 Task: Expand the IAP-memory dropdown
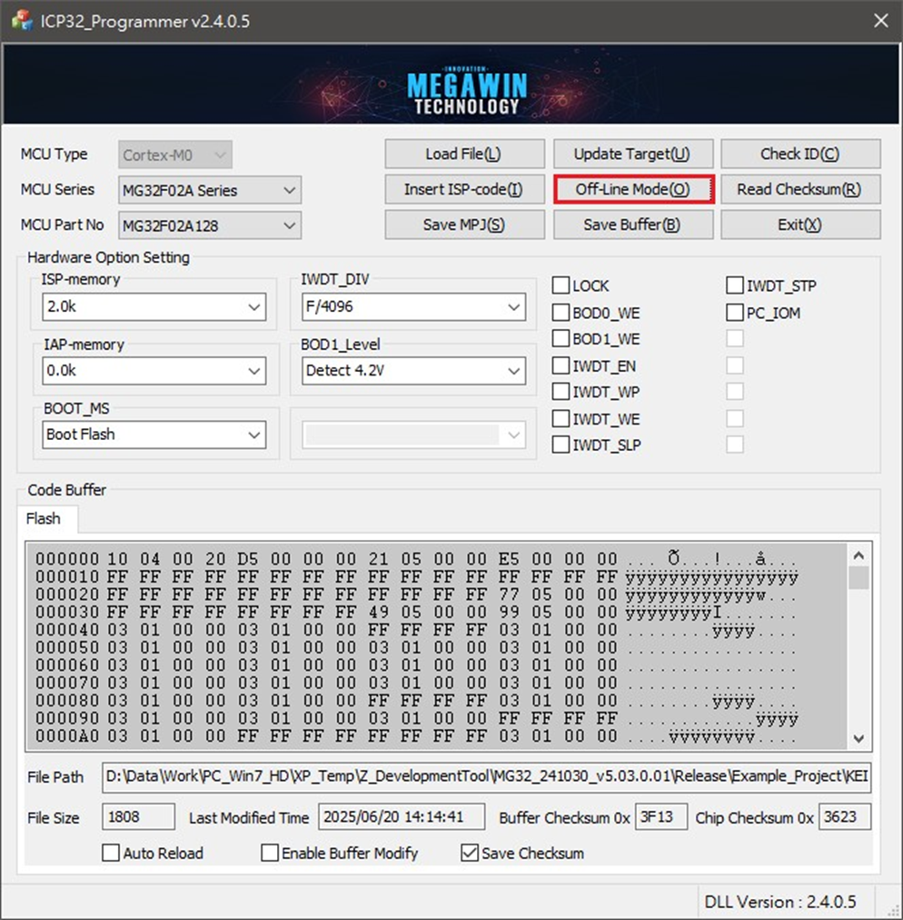point(154,371)
